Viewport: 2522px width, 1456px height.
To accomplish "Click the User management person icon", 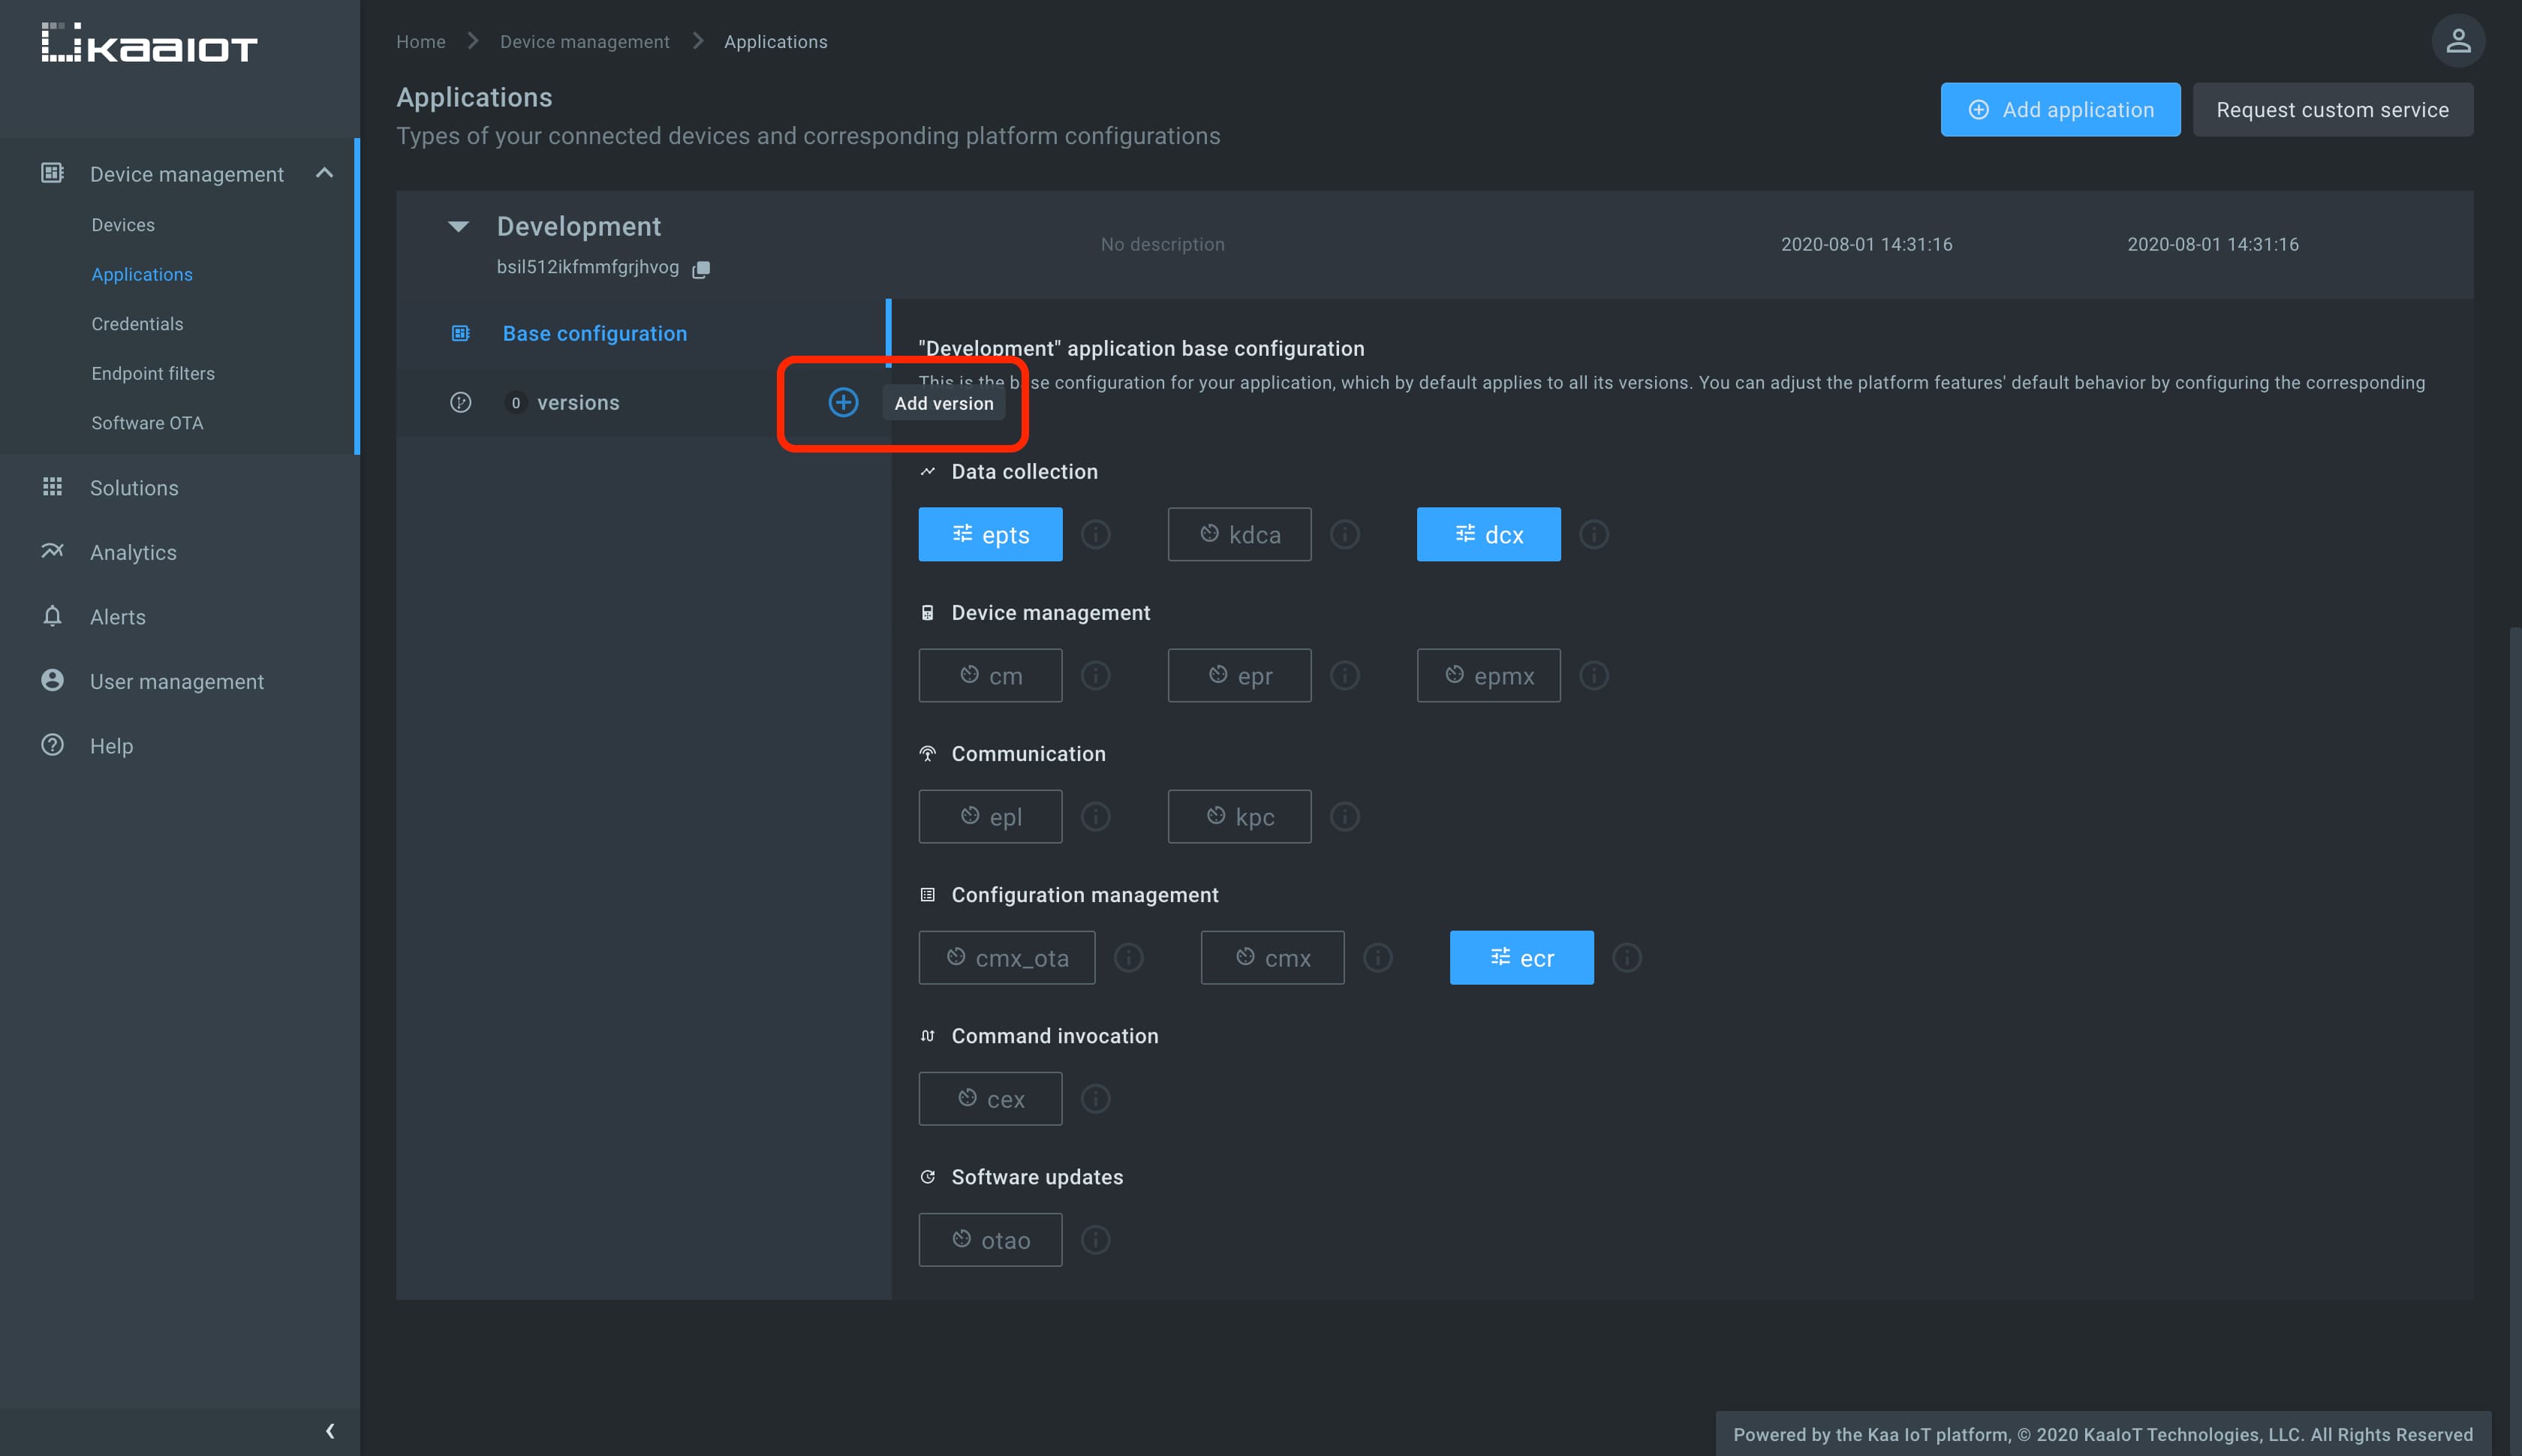I will point(52,680).
